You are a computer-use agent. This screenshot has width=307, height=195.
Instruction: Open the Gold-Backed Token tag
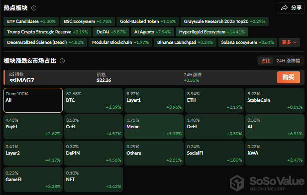148,21
